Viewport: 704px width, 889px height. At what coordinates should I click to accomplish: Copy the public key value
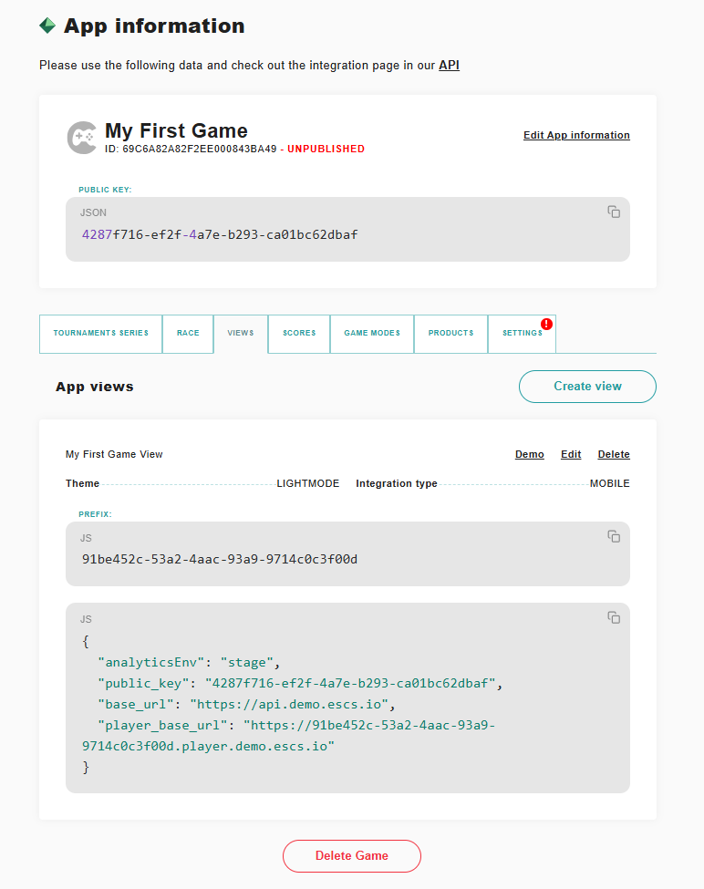pyautogui.click(x=614, y=212)
